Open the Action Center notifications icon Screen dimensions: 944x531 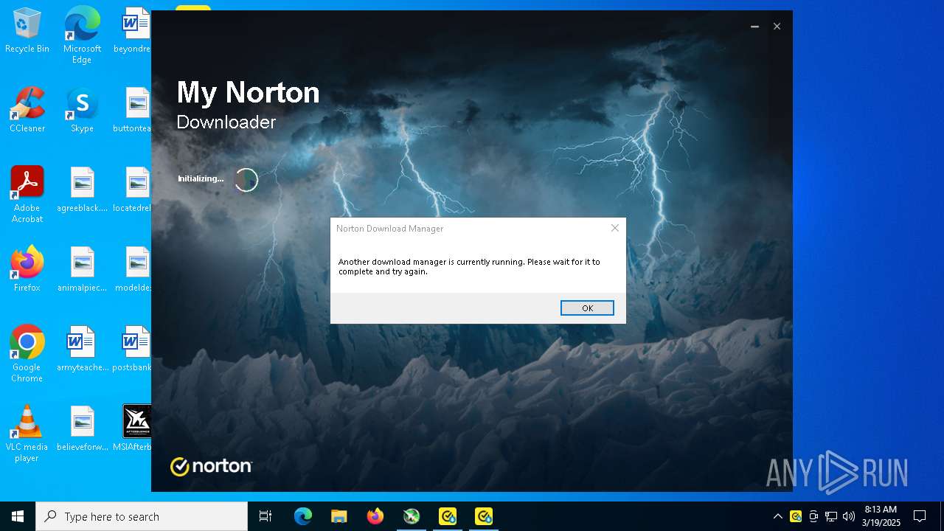tap(920, 516)
